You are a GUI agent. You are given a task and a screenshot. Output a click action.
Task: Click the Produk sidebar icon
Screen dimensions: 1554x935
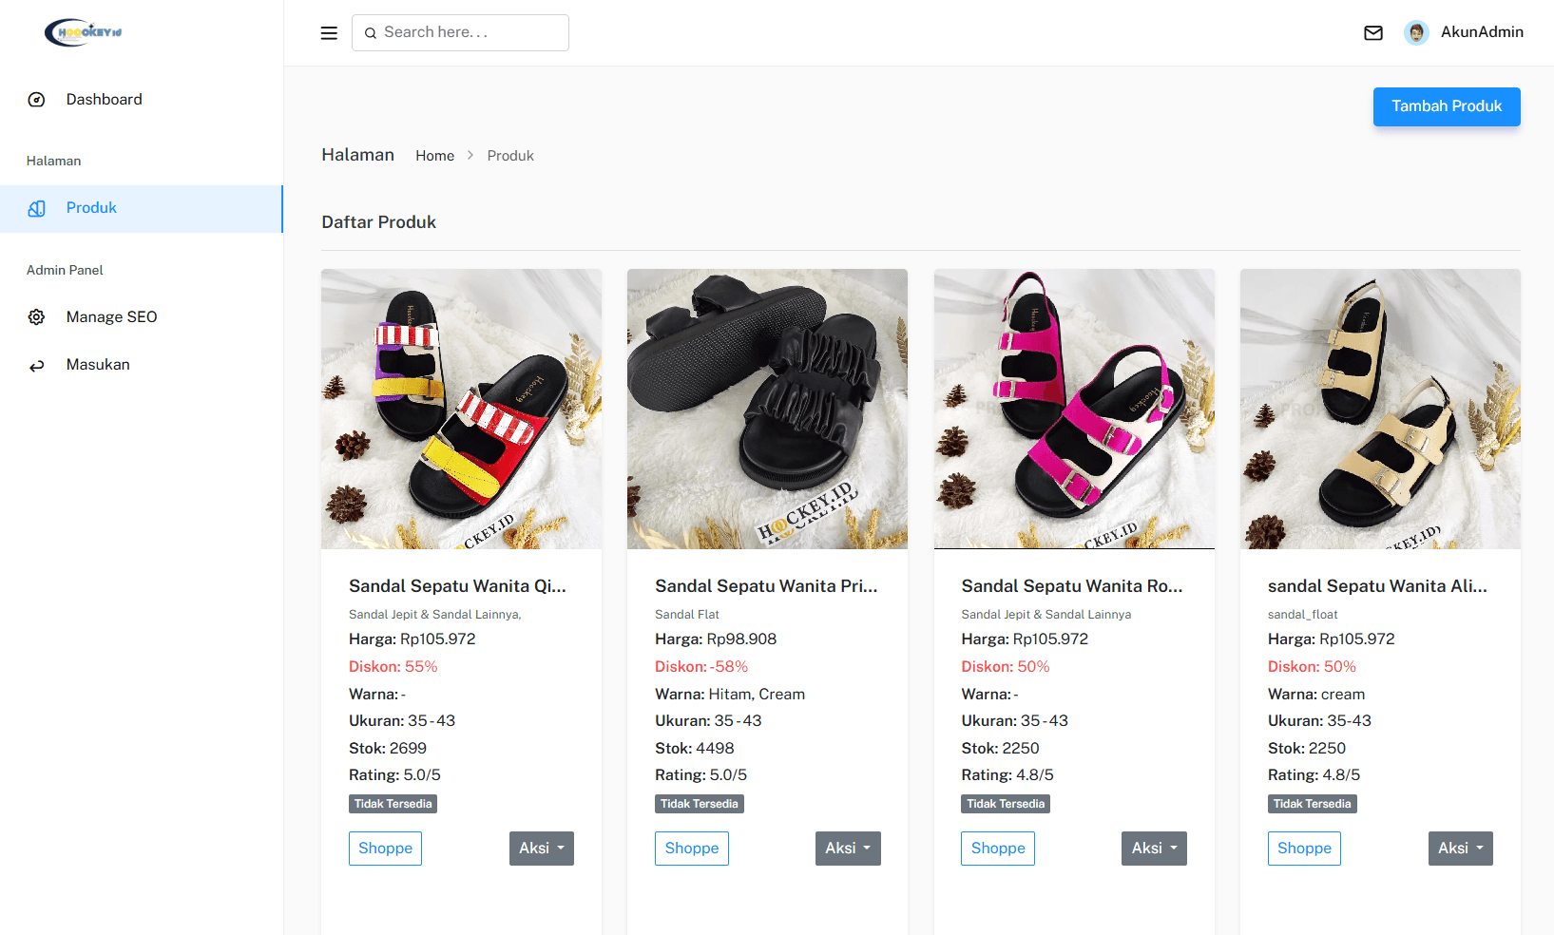click(37, 209)
